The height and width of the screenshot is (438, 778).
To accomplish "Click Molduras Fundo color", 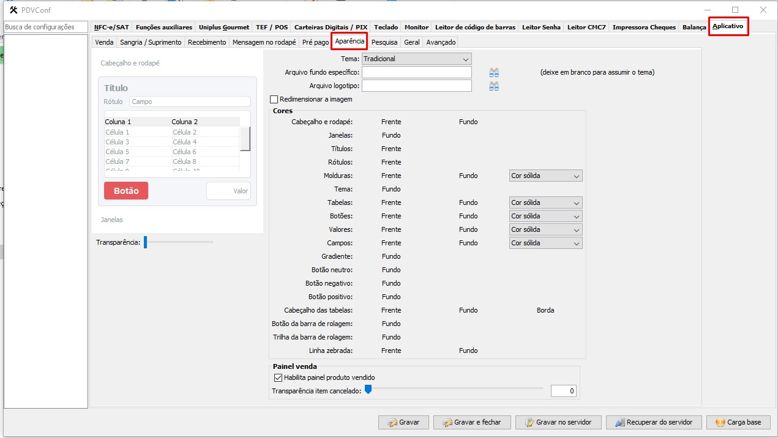I will click(468, 176).
